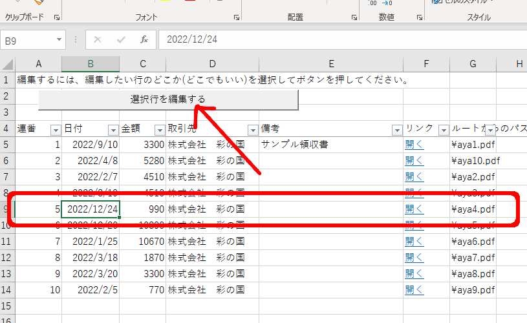527x323 pixels.
Task: Select amount cell 10670
Action: [143, 242]
